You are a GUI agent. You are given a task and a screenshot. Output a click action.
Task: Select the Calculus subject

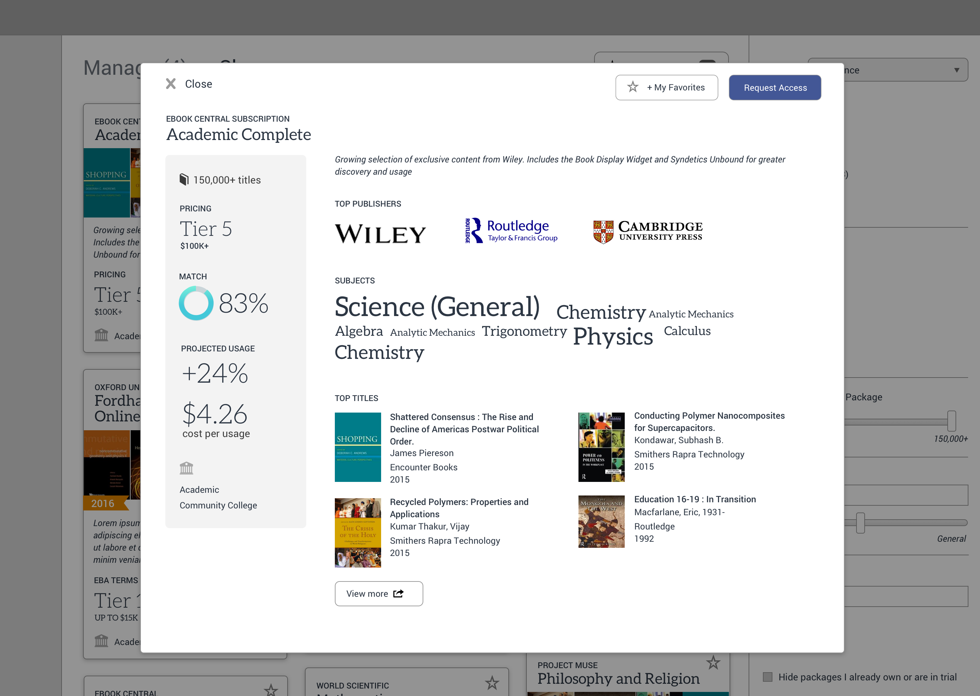[687, 331]
